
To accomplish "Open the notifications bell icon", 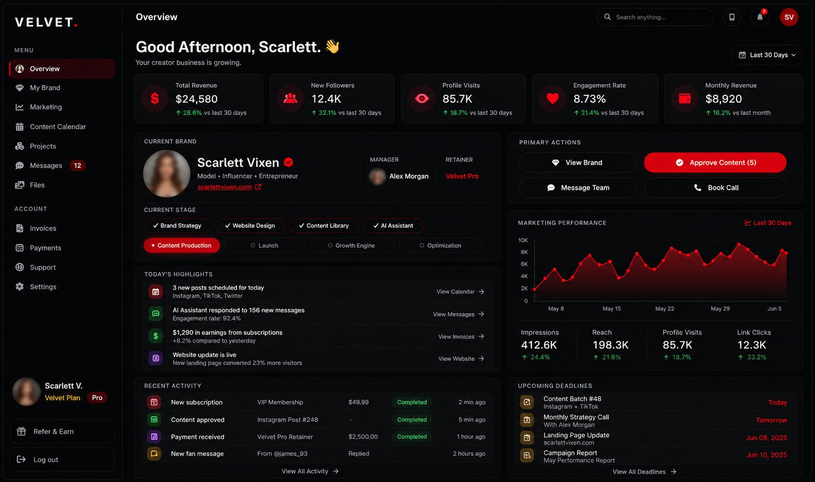I will (760, 17).
